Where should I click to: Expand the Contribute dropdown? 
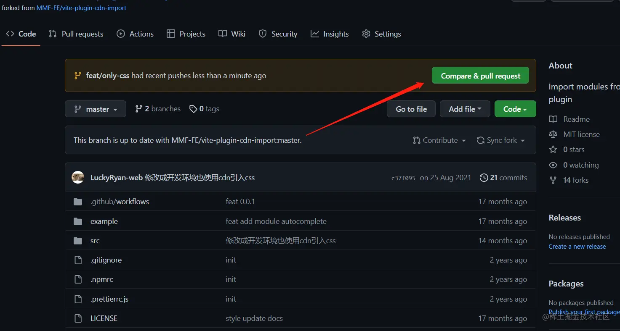(x=439, y=140)
